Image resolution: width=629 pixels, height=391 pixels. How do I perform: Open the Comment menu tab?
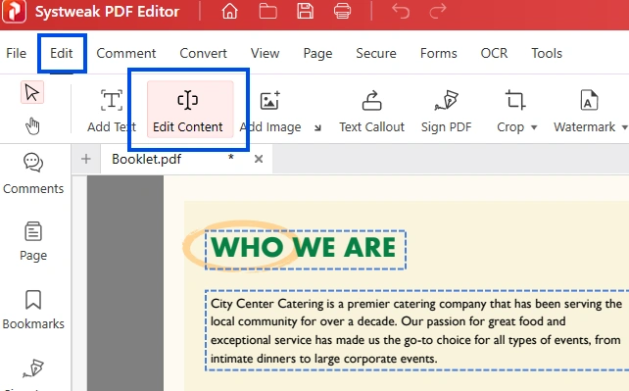(126, 53)
